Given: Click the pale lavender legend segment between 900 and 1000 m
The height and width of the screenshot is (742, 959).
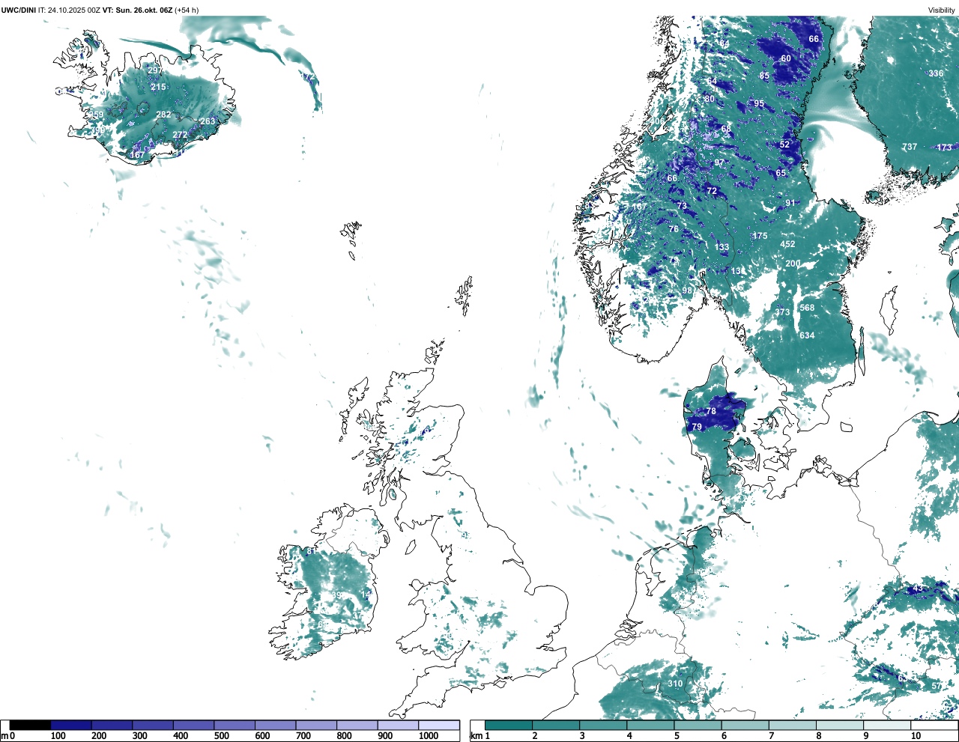Looking at the screenshot, I should coord(398,726).
